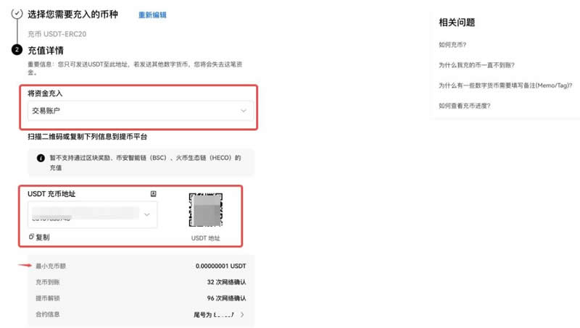The image size is (580, 328).
Task: Open 如何查看充币进度? help link
Action: [464, 106]
